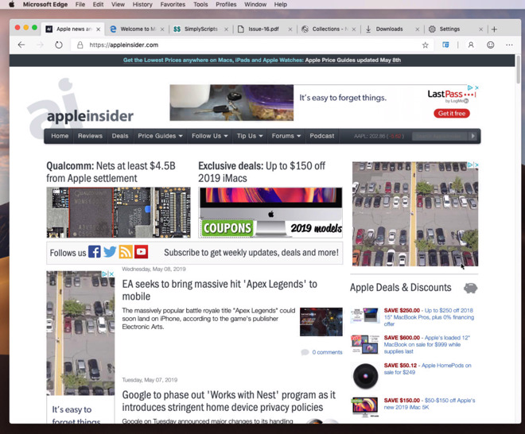Click the page reload icon
The width and height of the screenshot is (525, 434).
[x=59, y=45]
